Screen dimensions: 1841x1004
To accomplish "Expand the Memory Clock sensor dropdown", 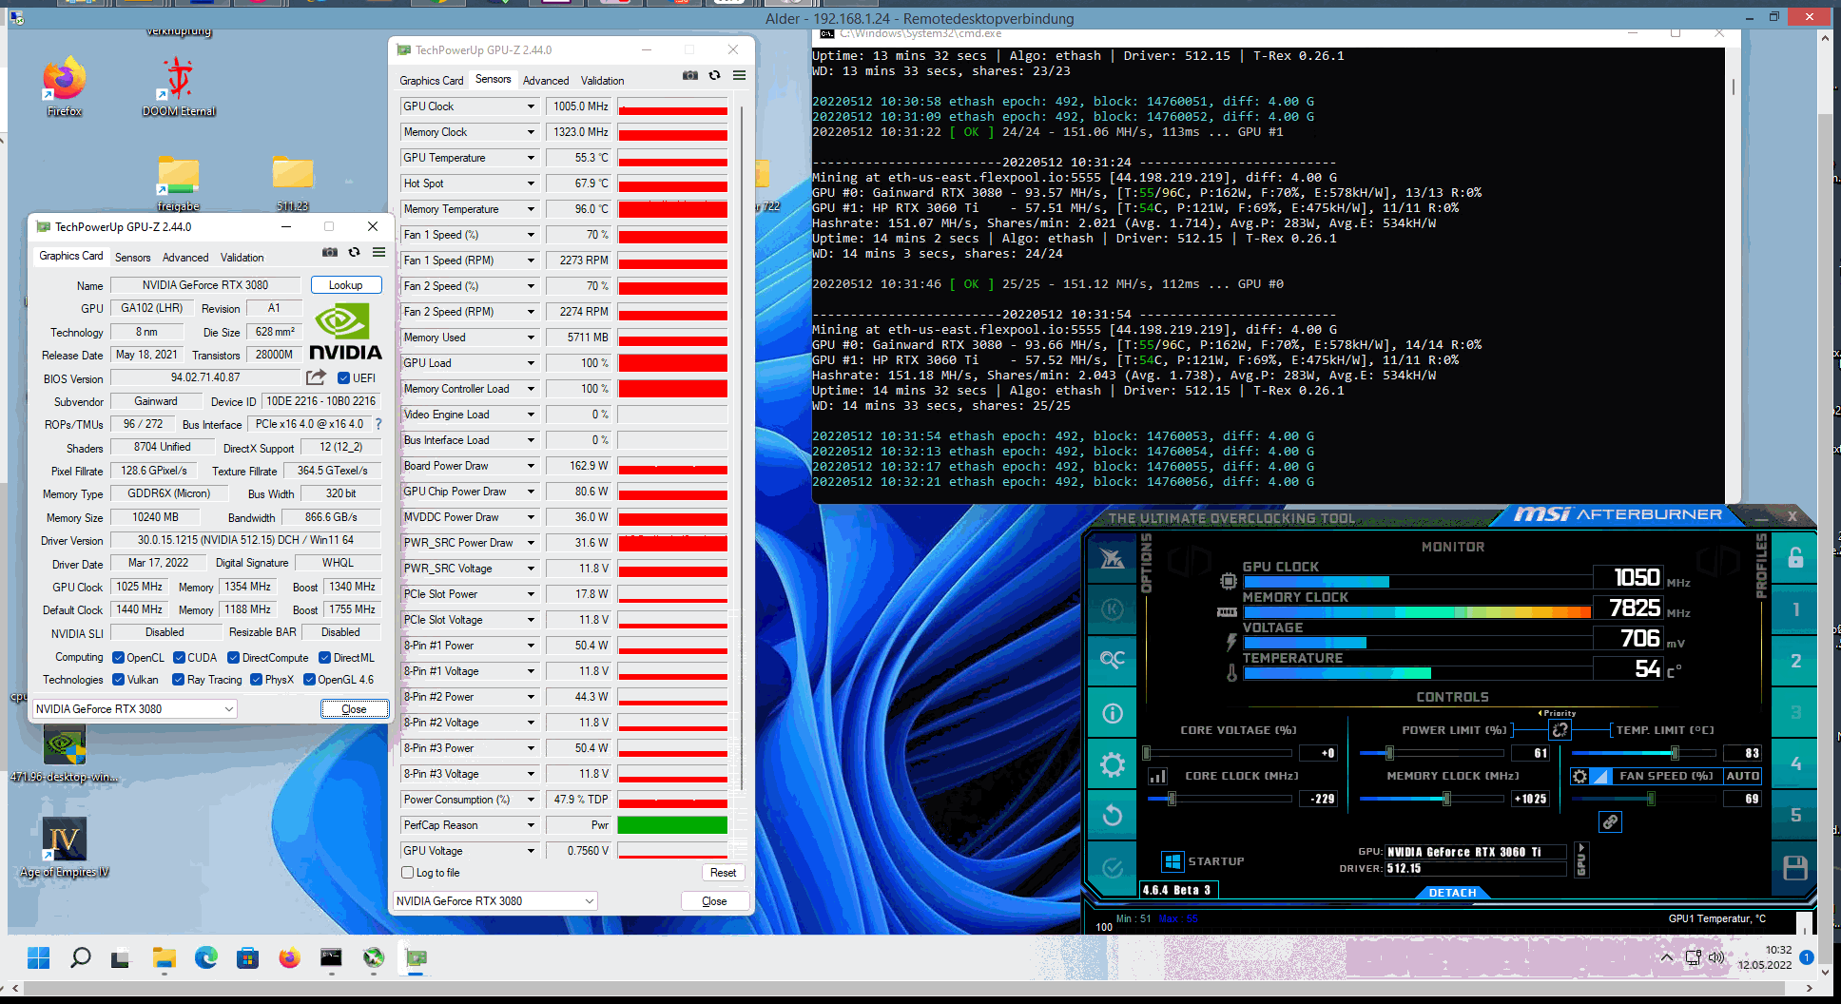I will pyautogui.click(x=531, y=132).
